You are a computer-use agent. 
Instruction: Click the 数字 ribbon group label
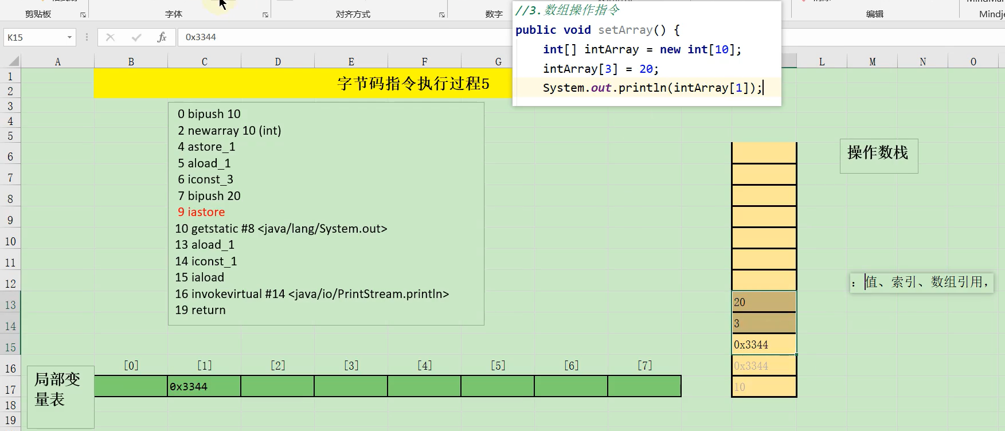pos(494,14)
